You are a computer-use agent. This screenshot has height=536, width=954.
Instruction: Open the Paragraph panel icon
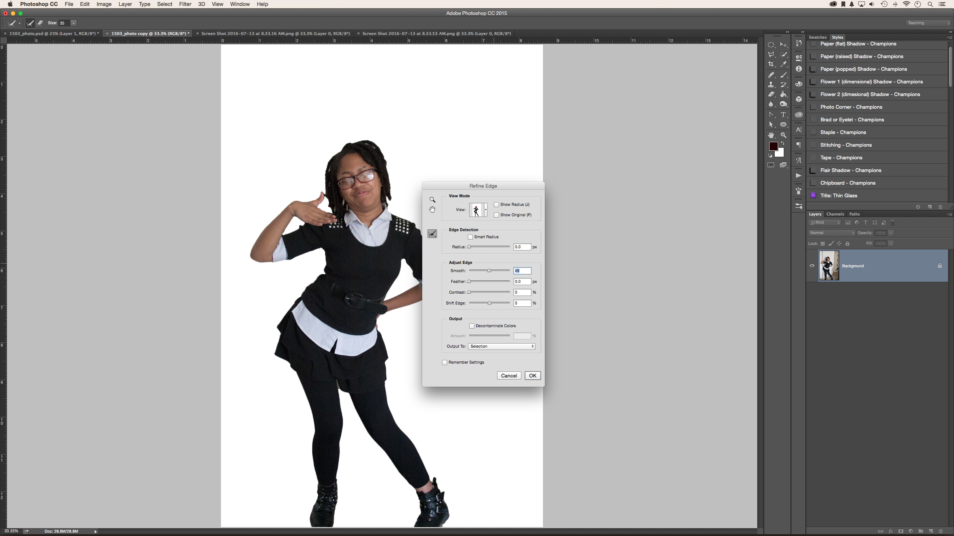[x=799, y=144]
